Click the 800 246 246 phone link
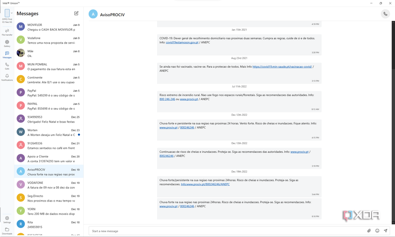This screenshot has height=237, width=395. 167,99
